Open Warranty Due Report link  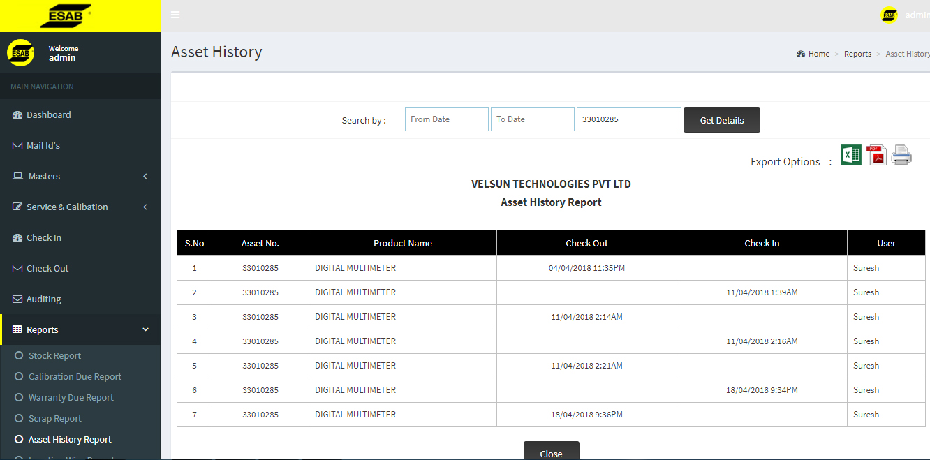[x=71, y=398]
